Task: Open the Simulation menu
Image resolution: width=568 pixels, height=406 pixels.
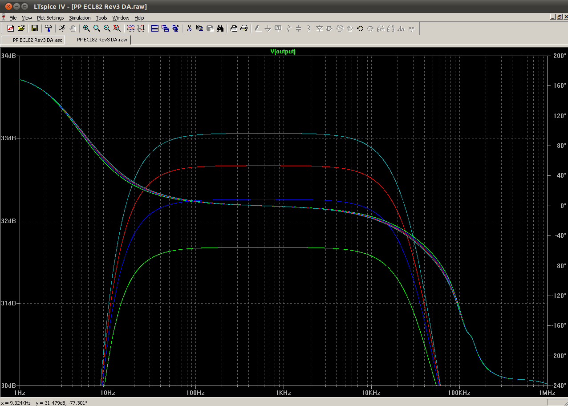Action: click(x=80, y=18)
